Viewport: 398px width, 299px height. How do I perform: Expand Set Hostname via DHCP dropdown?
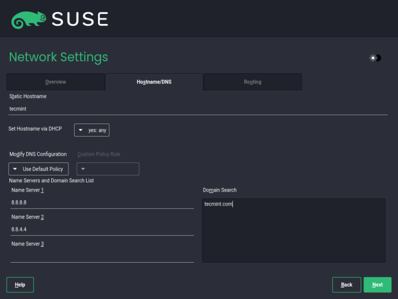(x=92, y=130)
